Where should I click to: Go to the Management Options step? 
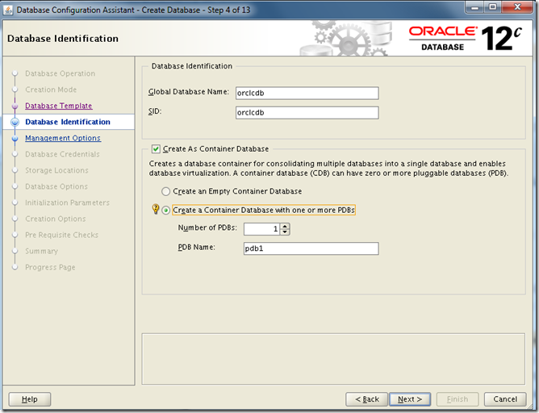click(x=62, y=138)
